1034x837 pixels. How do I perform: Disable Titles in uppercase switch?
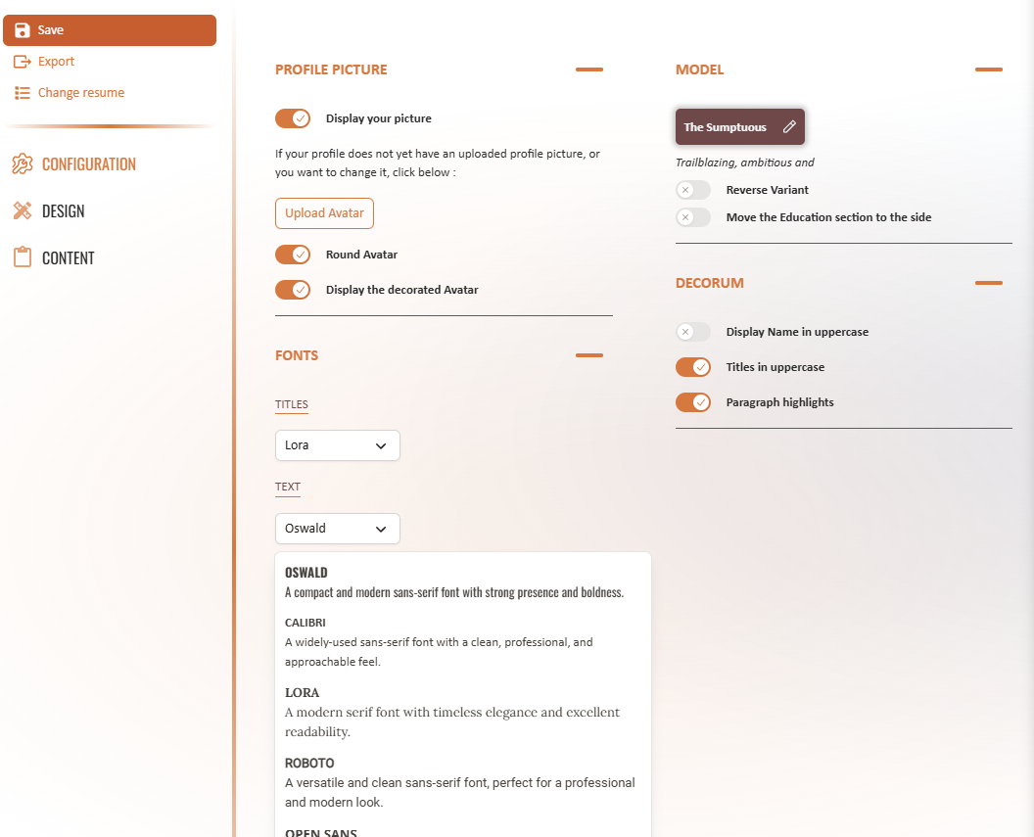pyautogui.click(x=693, y=367)
